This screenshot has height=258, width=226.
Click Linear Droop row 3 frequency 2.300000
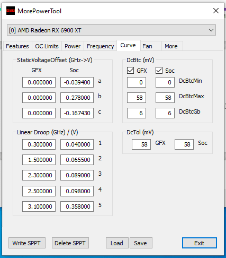click(39, 175)
